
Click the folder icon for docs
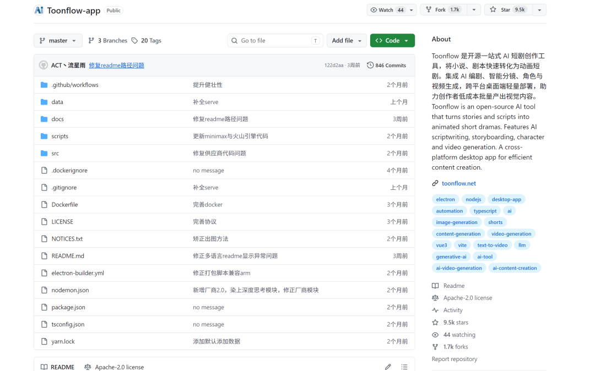point(44,119)
